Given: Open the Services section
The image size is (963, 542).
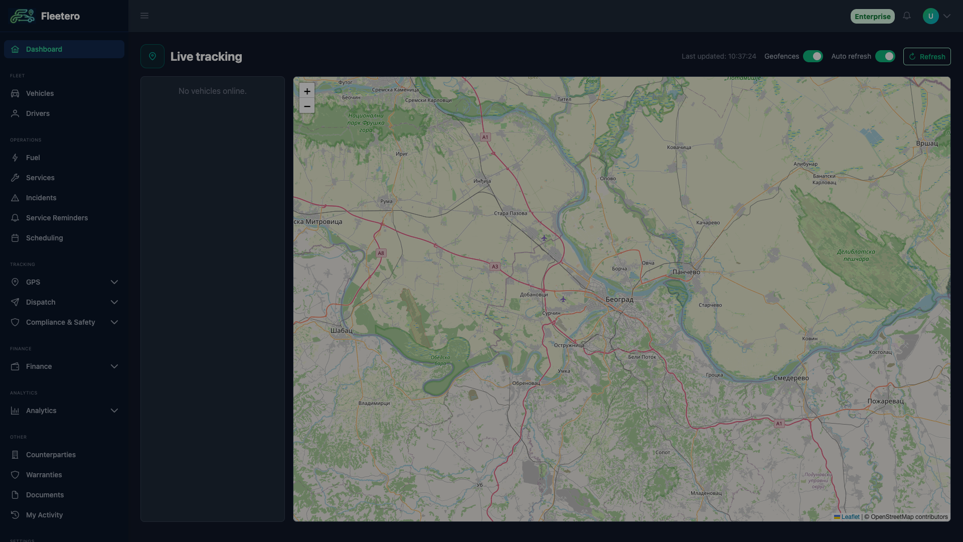Looking at the screenshot, I should click(64, 178).
